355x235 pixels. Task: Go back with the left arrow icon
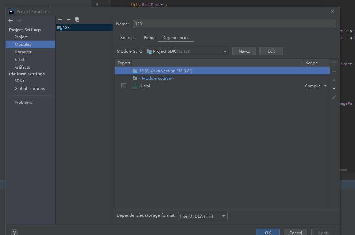click(11, 20)
